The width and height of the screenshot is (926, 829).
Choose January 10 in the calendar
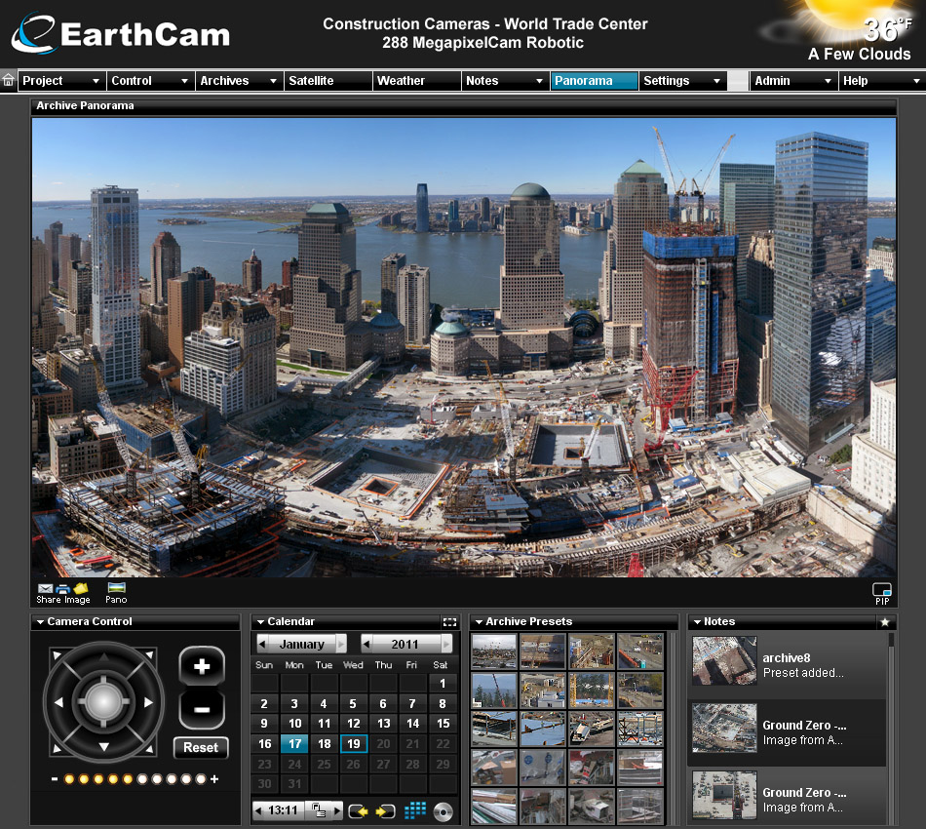click(x=294, y=724)
